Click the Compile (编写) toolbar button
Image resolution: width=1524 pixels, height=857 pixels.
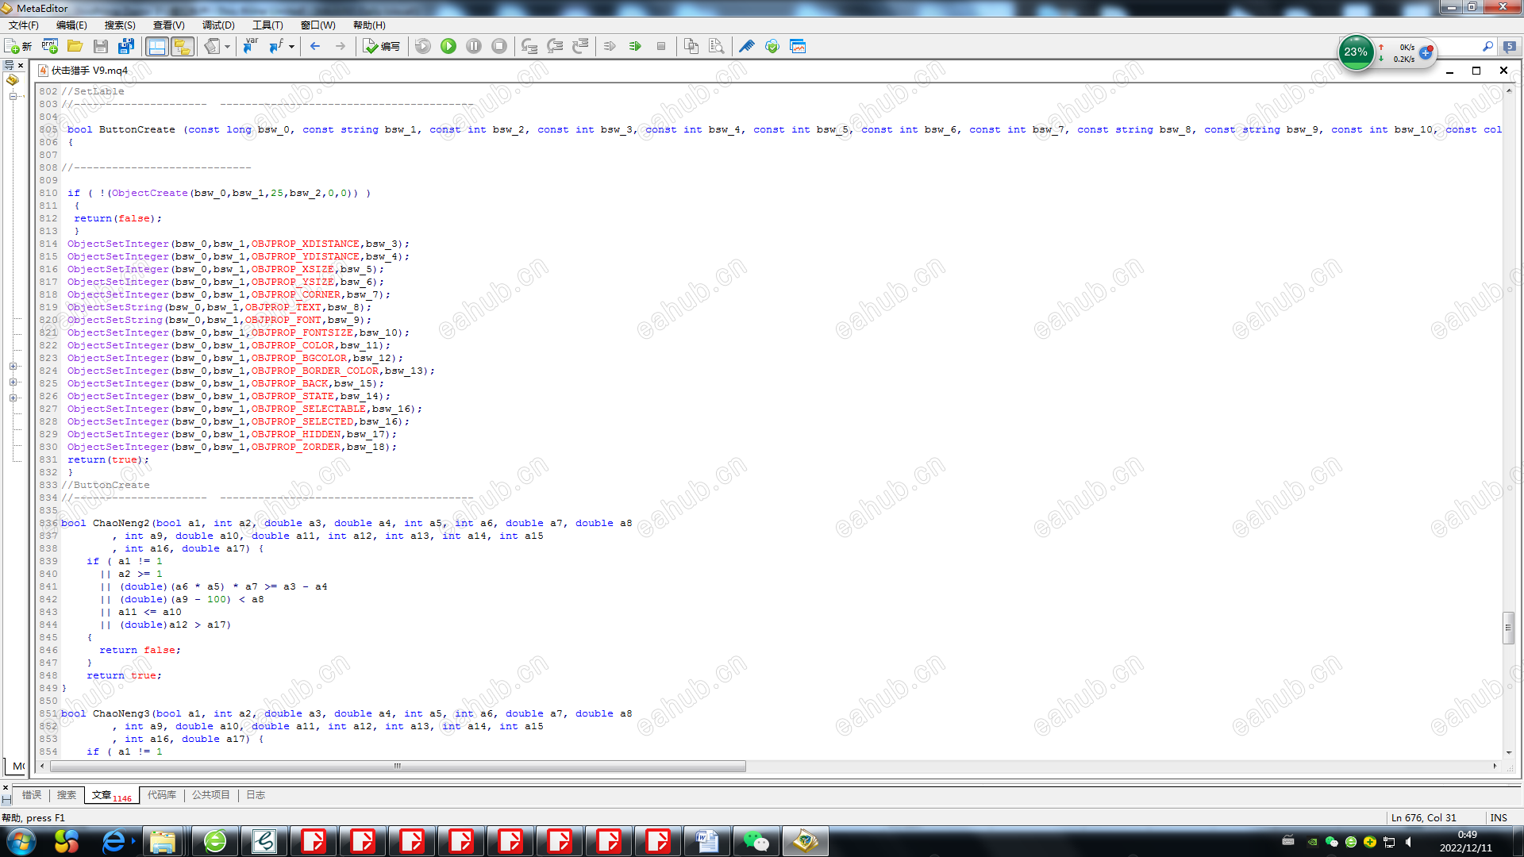382,46
